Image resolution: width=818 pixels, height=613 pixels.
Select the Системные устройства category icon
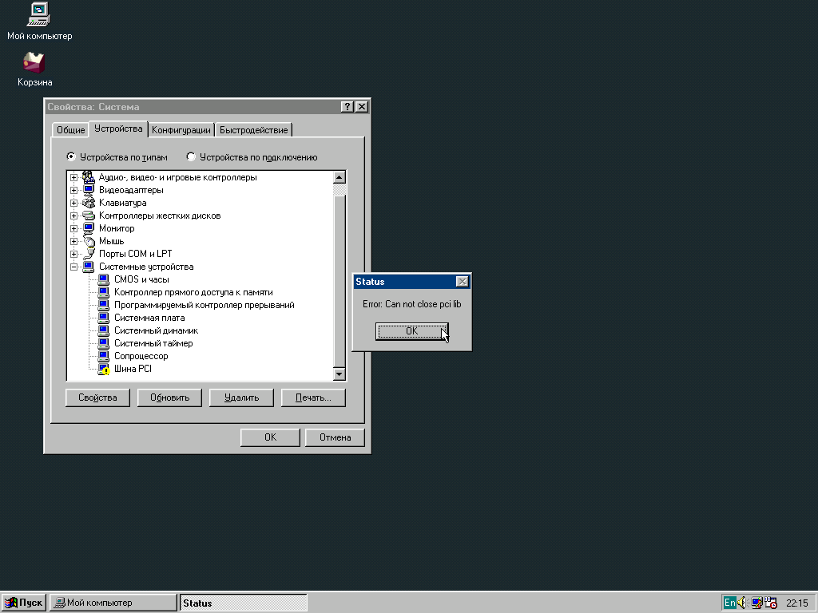coord(88,267)
